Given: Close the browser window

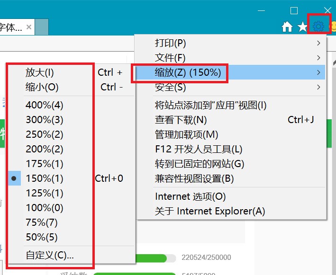Looking at the screenshot, I should click(x=327, y=10).
